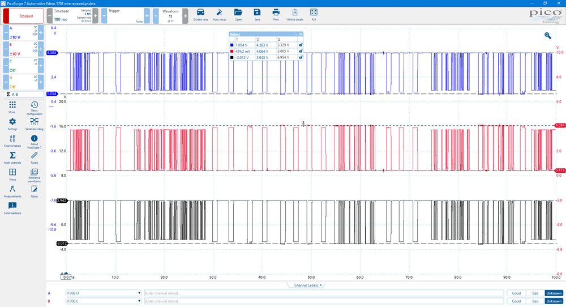
Task: Mark channel B as Bad
Action: 535,301
